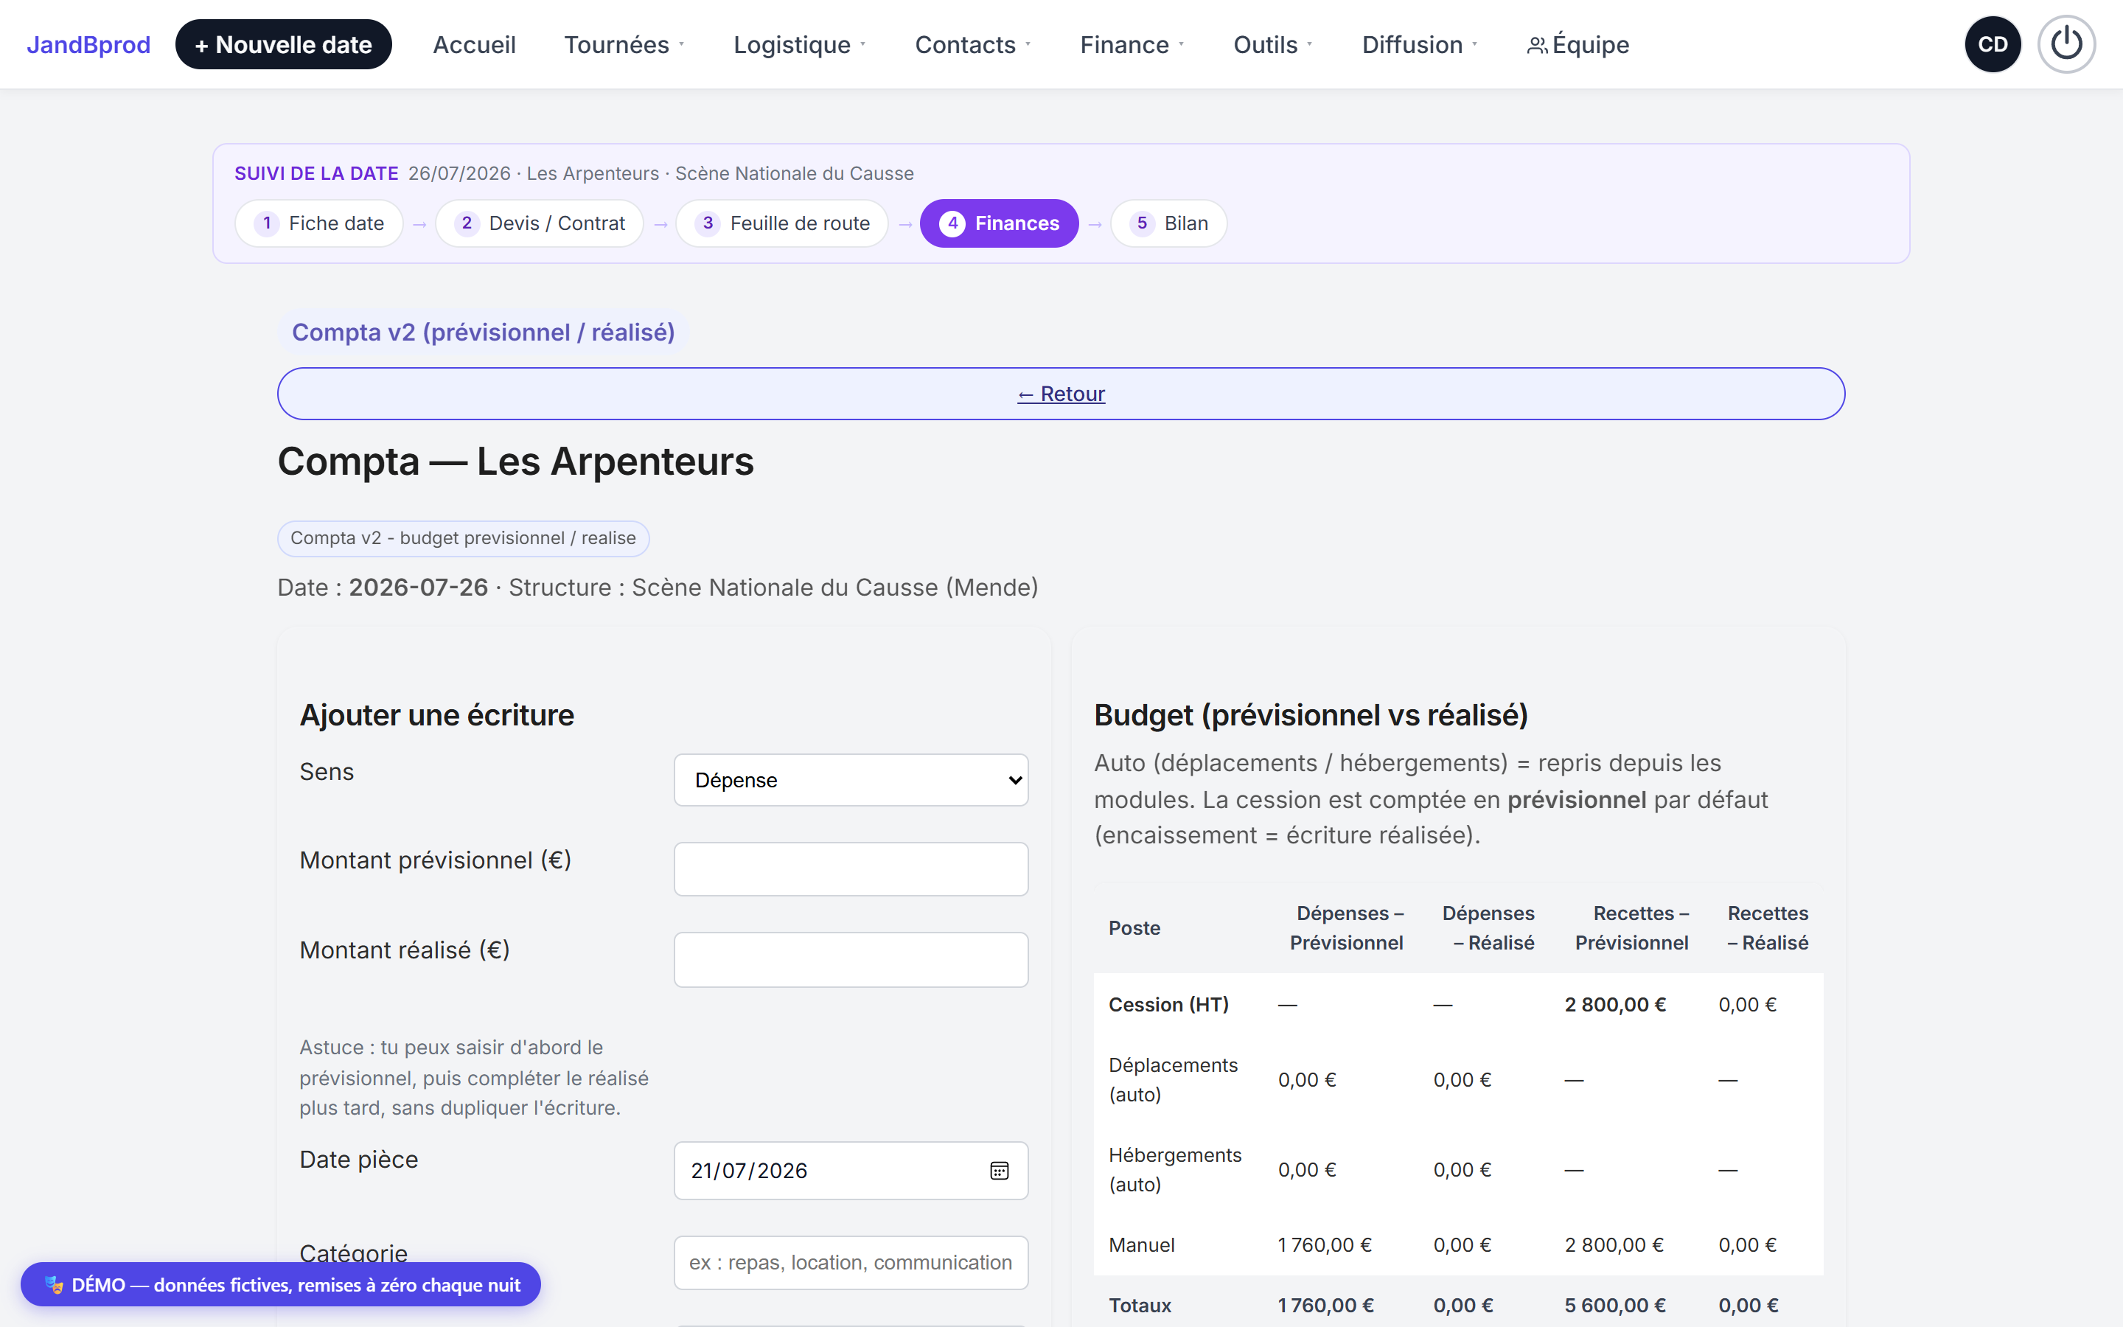Click the Cession (HT) row label
2123x1327 pixels.
(x=1168, y=1004)
